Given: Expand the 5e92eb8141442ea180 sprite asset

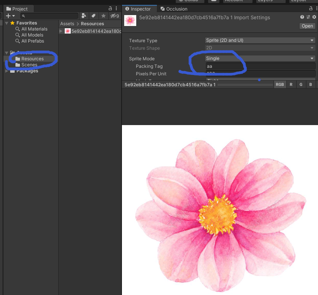Looking at the screenshot, I should (61, 31).
